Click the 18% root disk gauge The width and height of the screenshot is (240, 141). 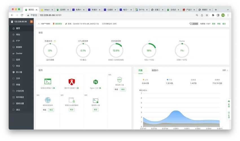(x=149, y=50)
